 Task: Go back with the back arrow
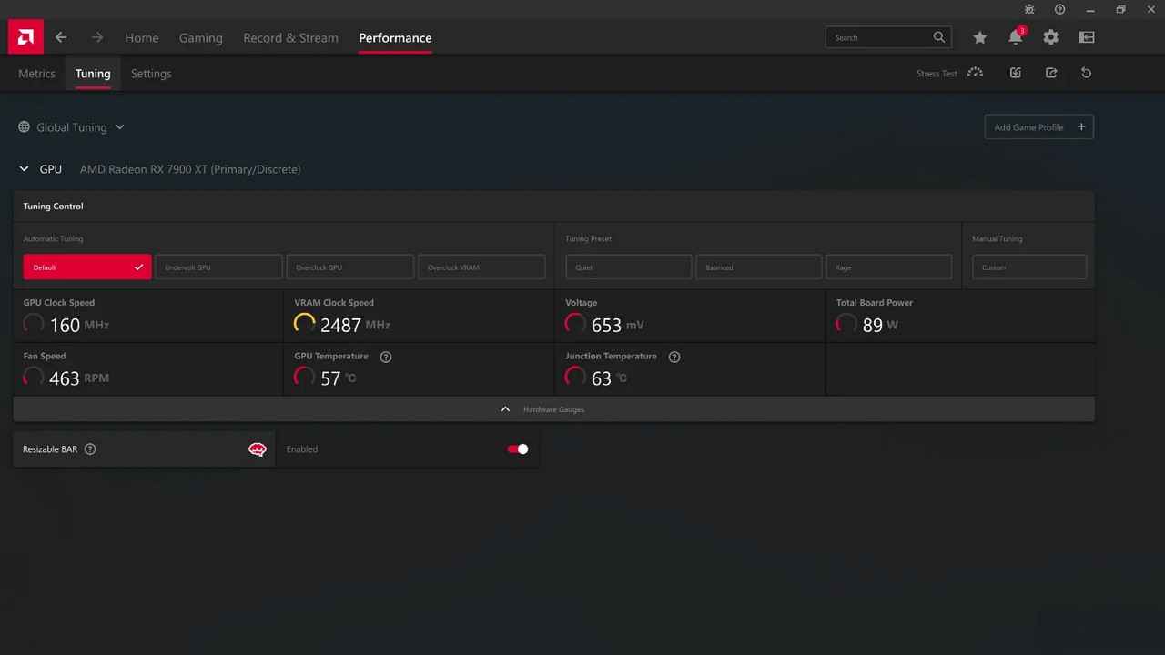click(x=61, y=37)
